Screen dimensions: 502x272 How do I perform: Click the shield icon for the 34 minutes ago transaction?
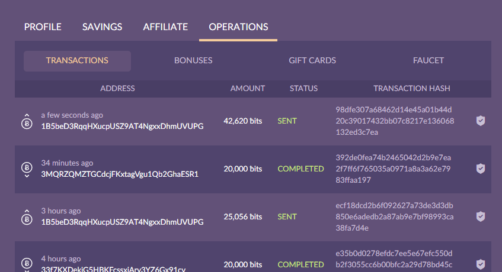[x=481, y=169]
